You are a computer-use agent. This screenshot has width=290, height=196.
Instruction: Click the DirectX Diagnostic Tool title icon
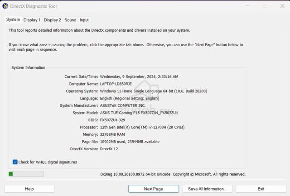(5, 6)
